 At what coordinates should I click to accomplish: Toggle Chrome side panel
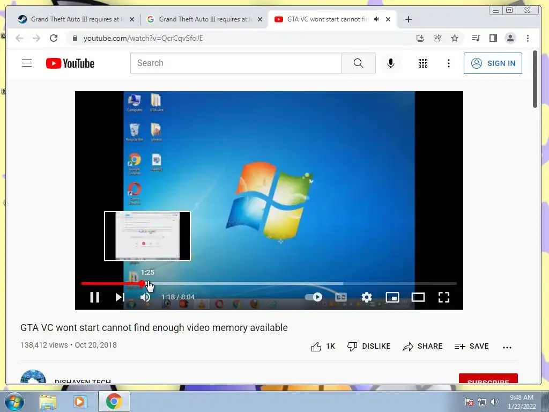click(493, 38)
